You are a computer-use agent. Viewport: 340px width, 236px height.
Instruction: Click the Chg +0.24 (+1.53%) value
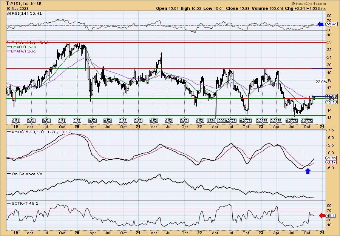coord(303,8)
